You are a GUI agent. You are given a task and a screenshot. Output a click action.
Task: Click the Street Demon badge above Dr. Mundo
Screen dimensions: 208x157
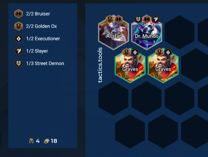[x=138, y=19]
